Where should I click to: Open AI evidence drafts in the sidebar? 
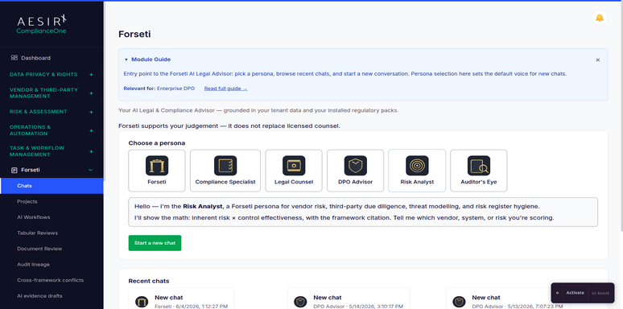52,296
